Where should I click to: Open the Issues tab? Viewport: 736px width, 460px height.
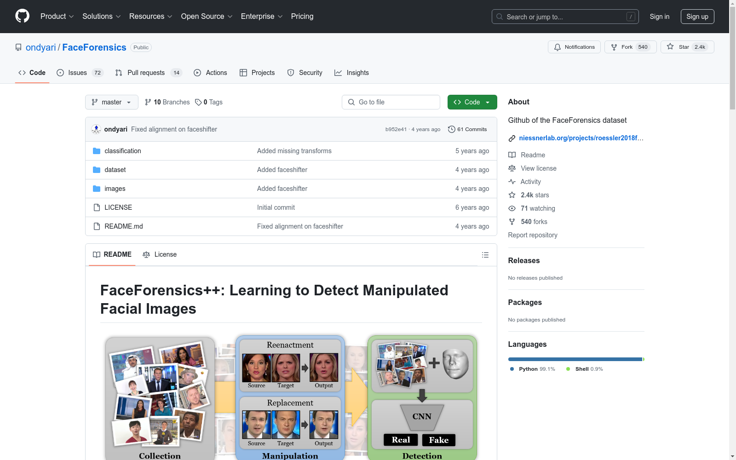[80, 73]
